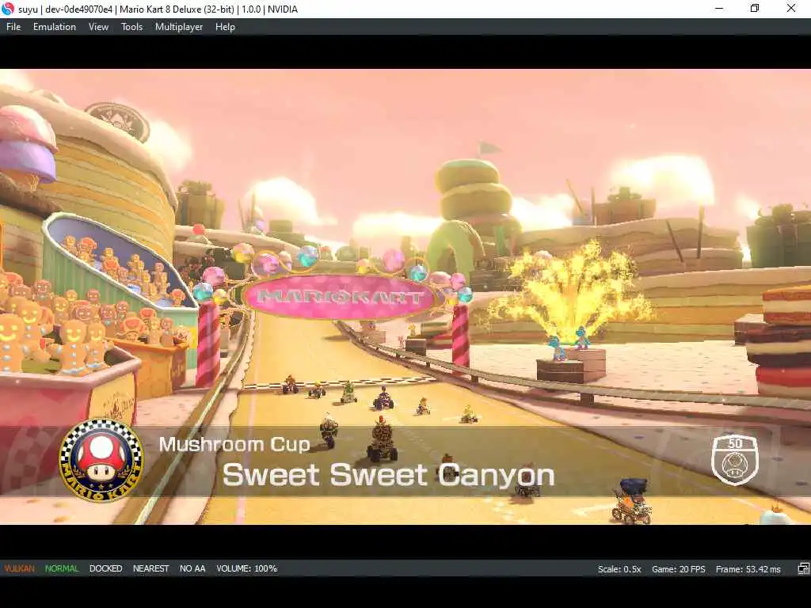Image resolution: width=811 pixels, height=608 pixels.
Task: Switch the NEAREST scaling filter
Action: click(x=150, y=568)
